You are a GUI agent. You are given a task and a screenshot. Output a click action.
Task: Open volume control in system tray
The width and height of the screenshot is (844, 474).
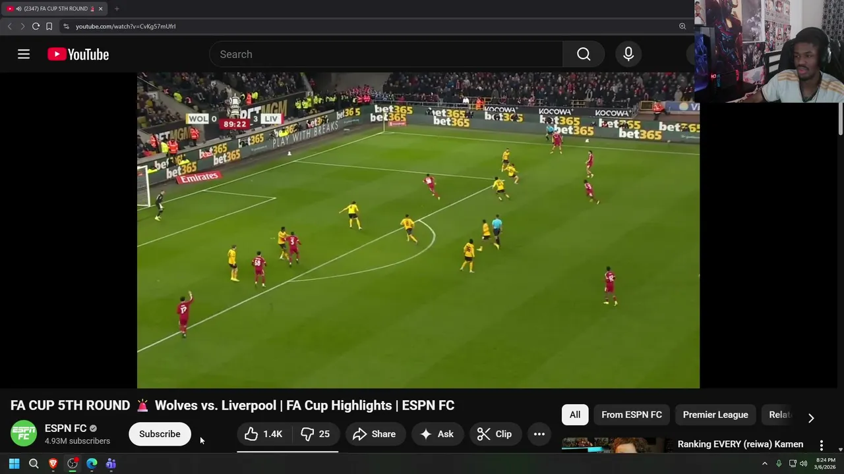pos(803,463)
